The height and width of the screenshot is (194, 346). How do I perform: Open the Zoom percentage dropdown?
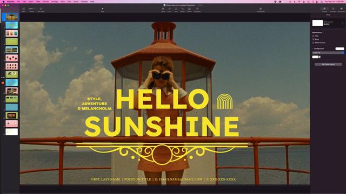(x=31, y=10)
